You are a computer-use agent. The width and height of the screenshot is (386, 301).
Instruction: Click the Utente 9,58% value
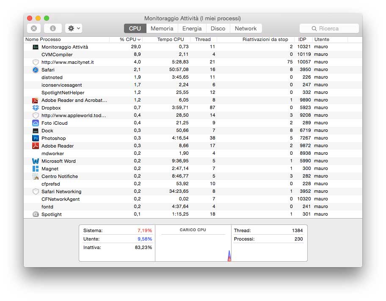(145, 239)
